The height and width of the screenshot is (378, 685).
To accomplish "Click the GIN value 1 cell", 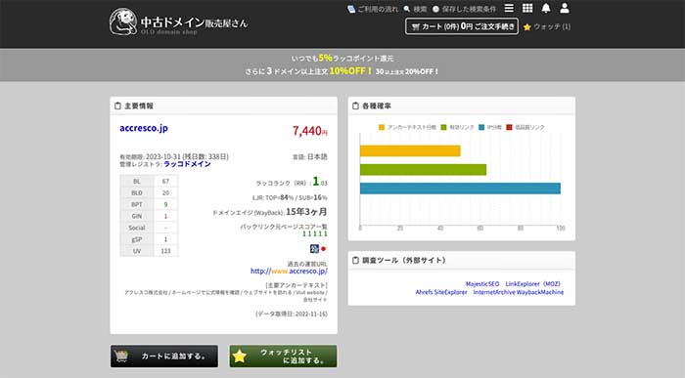I will (x=165, y=216).
